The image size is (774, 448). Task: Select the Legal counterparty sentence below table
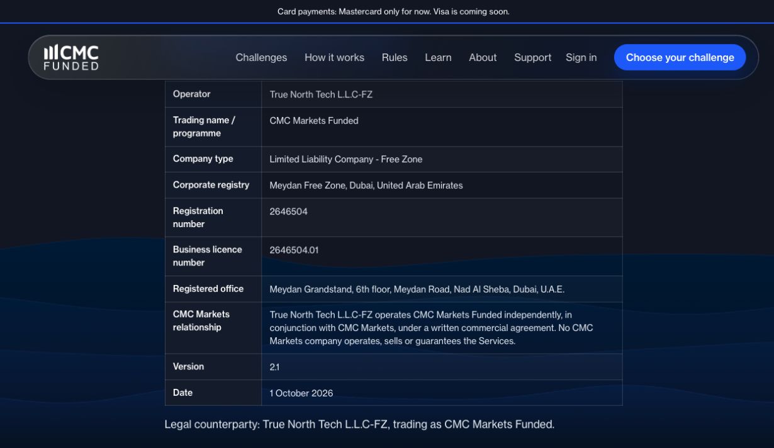click(x=359, y=424)
